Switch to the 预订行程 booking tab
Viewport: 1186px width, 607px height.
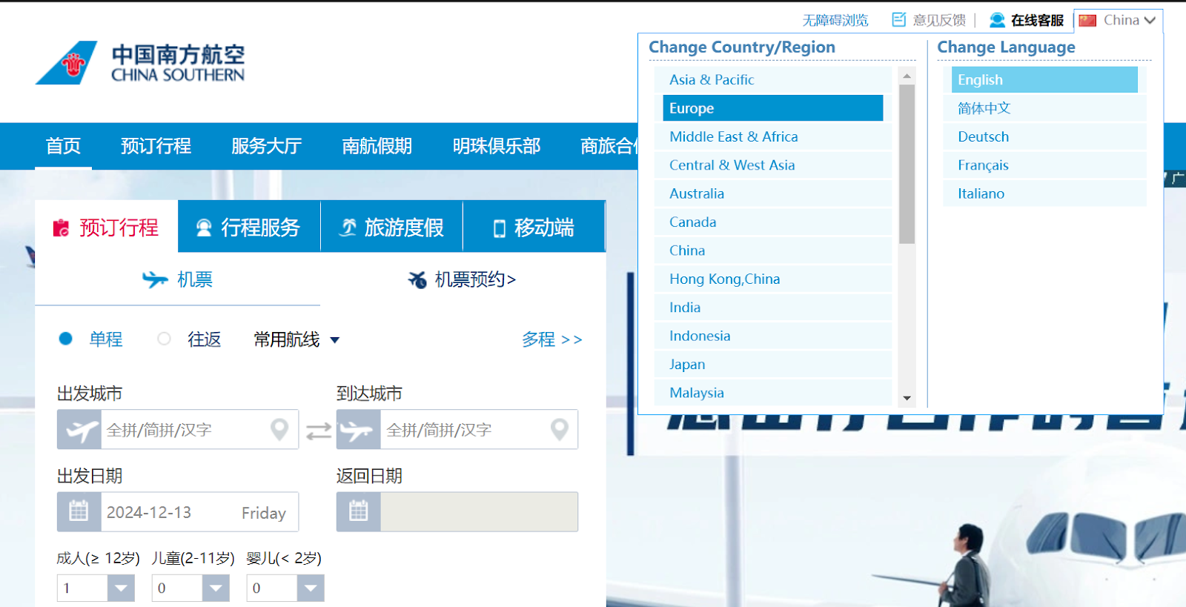pos(106,227)
